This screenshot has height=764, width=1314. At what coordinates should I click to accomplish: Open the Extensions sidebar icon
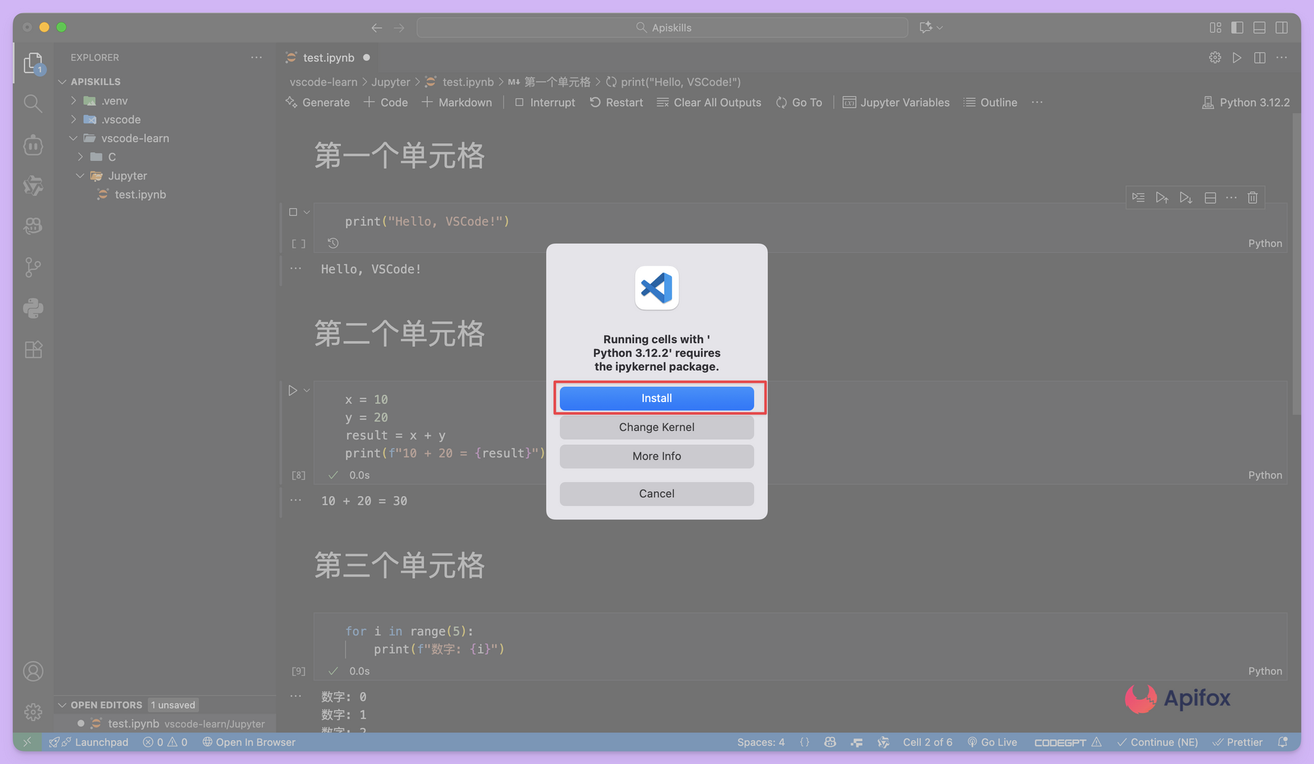click(33, 349)
